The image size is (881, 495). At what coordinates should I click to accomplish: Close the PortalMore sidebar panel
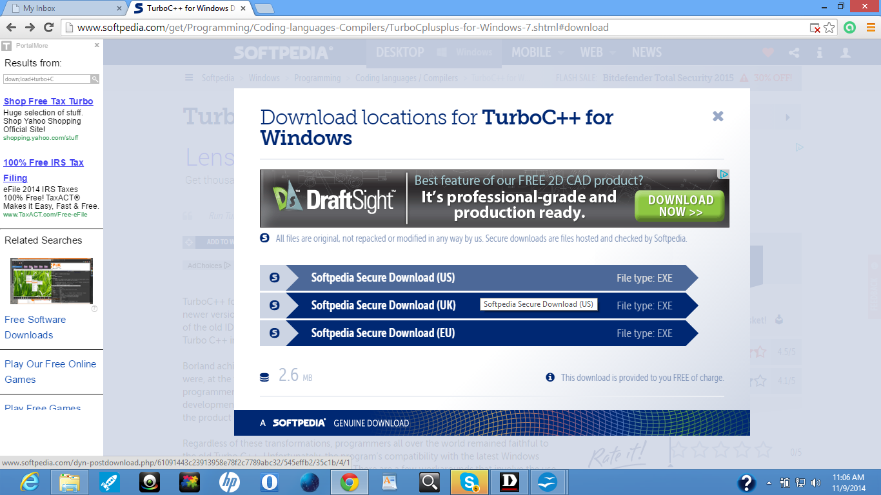97,45
